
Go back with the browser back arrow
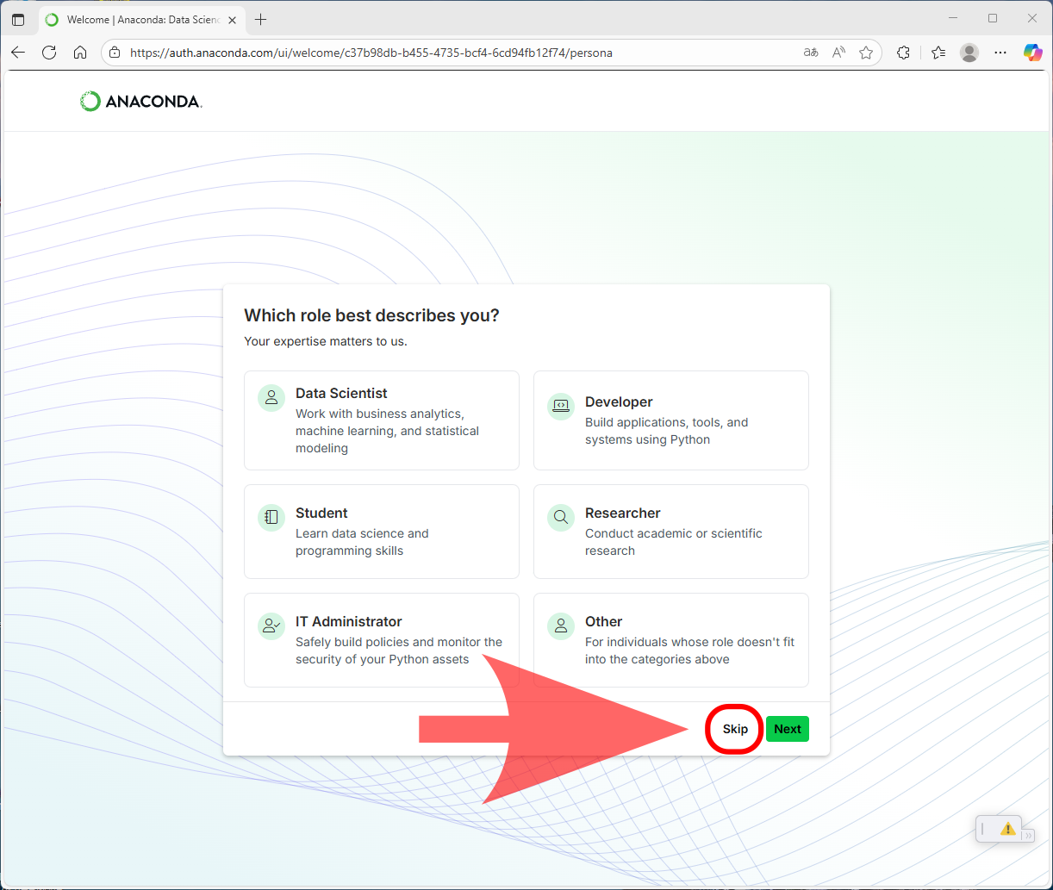(18, 53)
